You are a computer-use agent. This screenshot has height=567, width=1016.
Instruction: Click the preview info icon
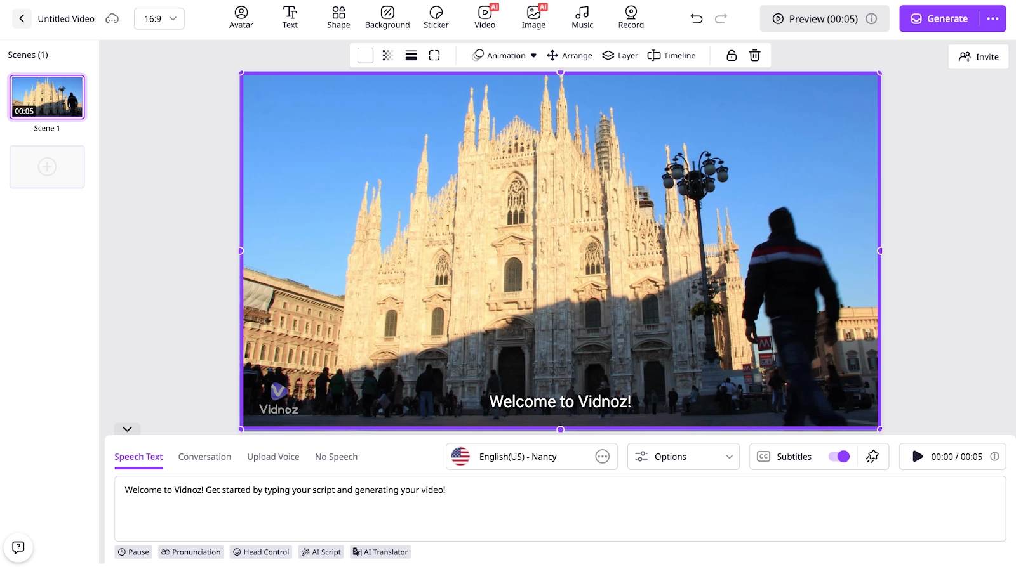[872, 18]
